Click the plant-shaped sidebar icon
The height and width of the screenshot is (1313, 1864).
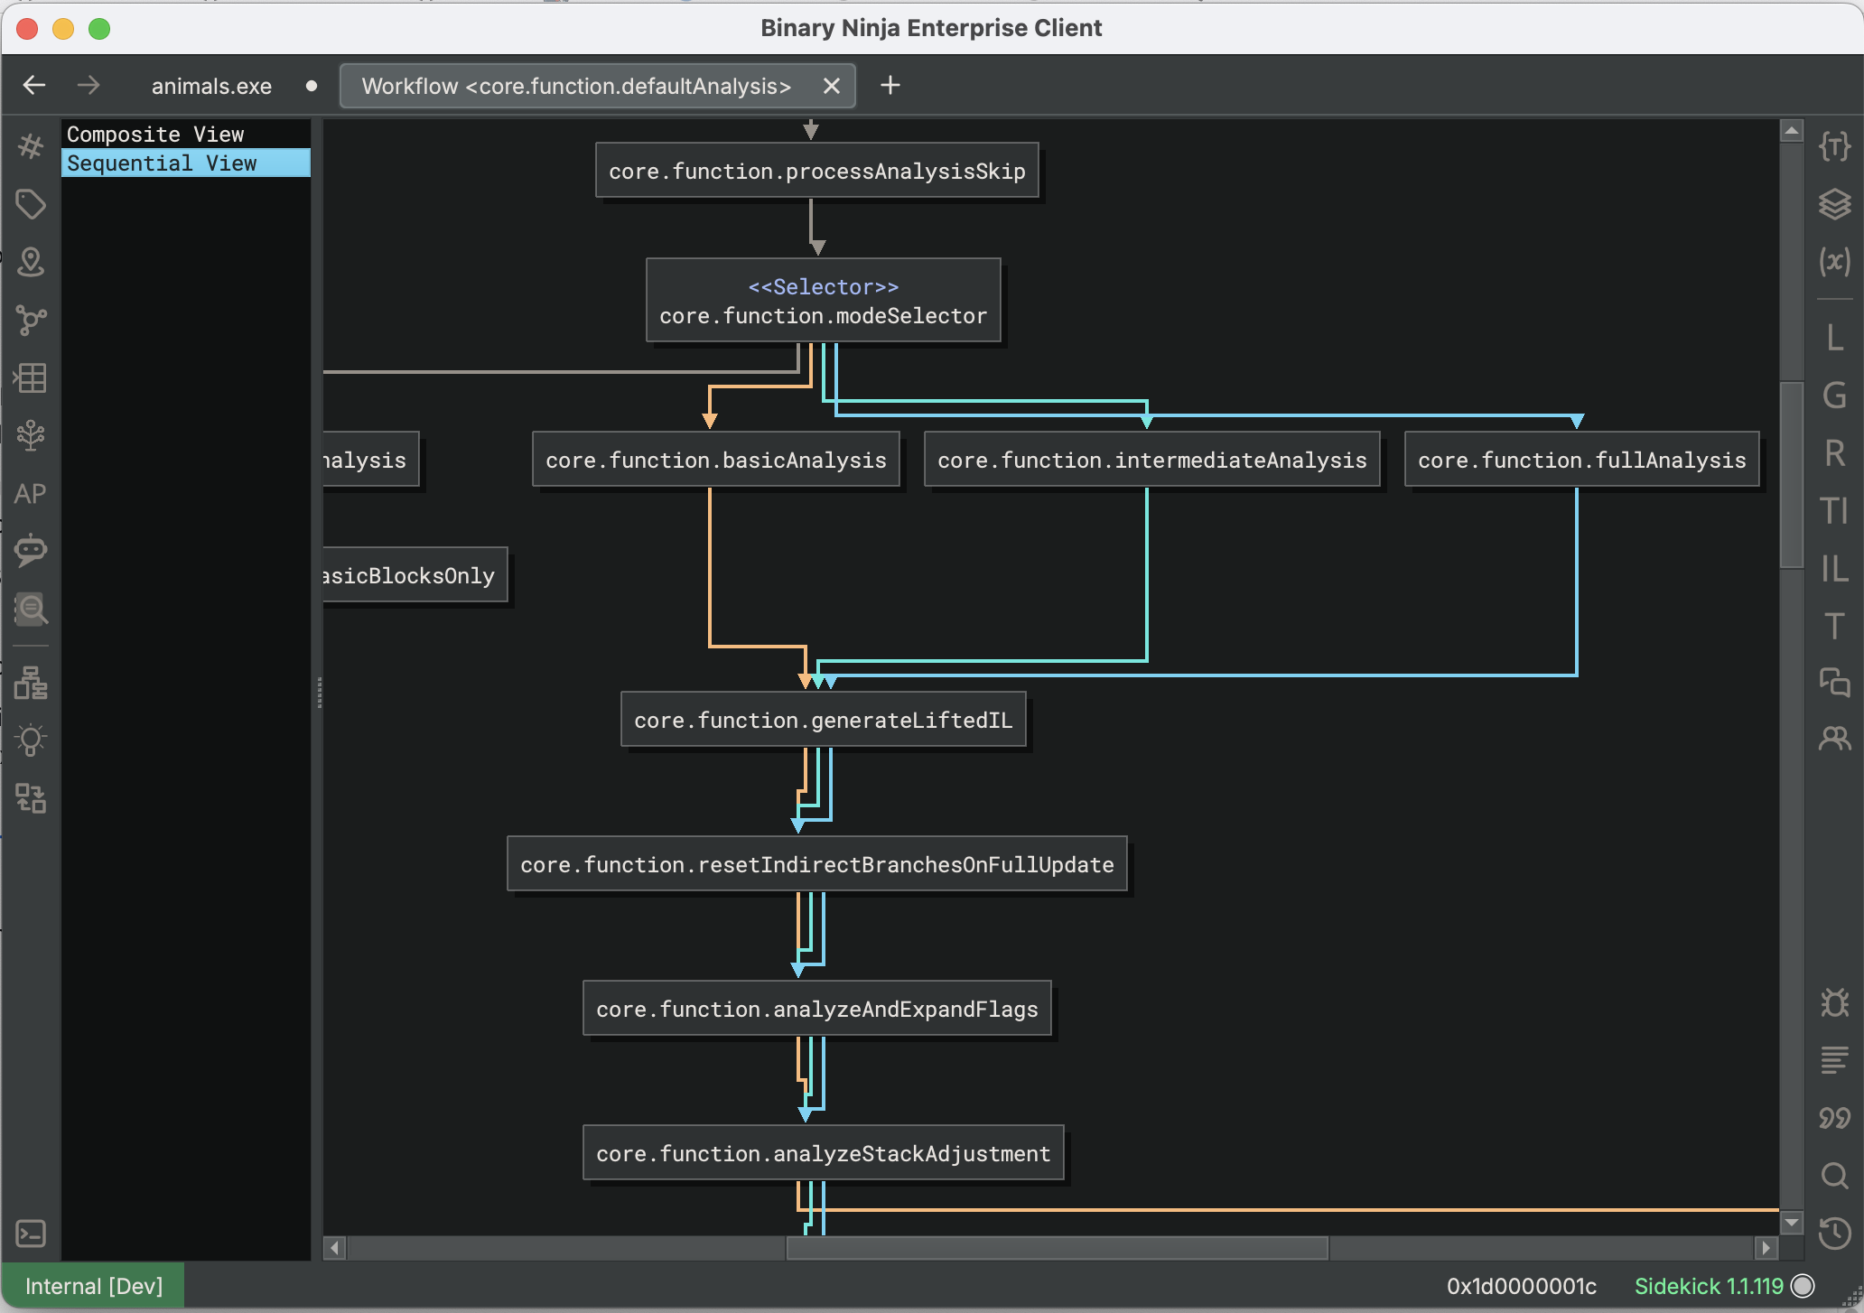pos(31,435)
